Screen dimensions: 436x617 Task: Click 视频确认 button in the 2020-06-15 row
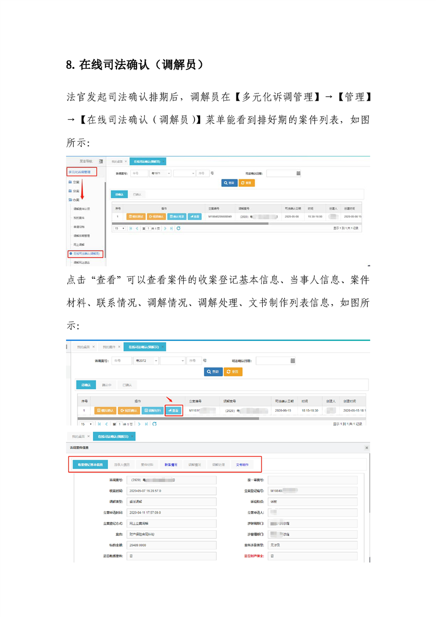point(129,410)
